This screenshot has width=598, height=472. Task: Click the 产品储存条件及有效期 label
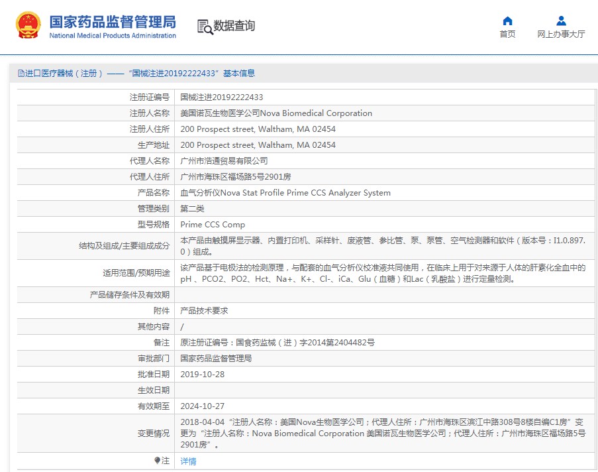130,295
